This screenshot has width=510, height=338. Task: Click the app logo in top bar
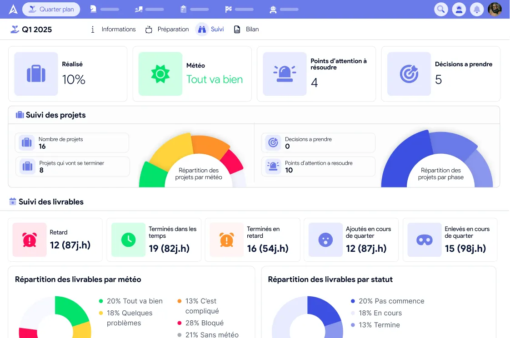pyautogui.click(x=13, y=10)
